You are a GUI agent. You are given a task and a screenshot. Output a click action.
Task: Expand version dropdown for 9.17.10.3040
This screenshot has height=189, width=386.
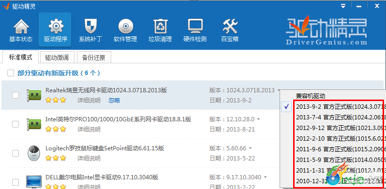265,177
